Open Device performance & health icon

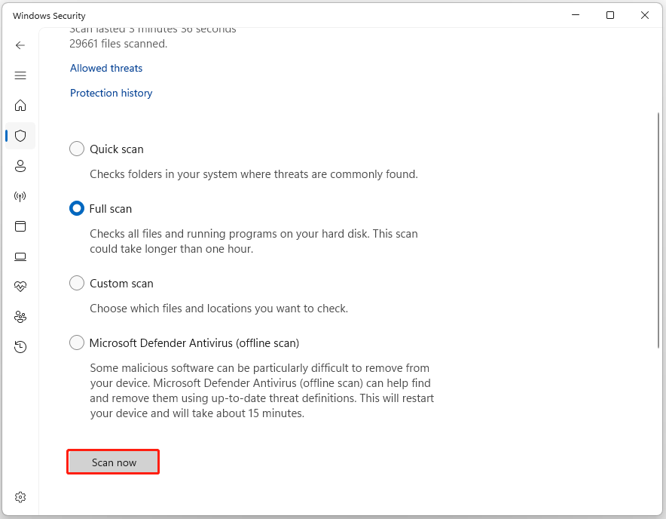20,287
